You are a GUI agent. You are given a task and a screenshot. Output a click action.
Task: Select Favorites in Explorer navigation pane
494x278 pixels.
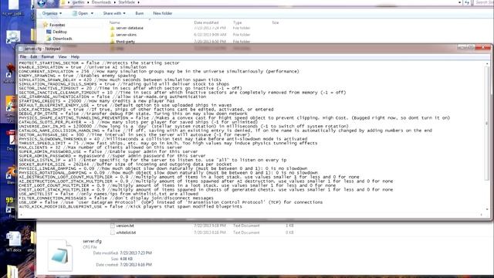[x=57, y=25]
